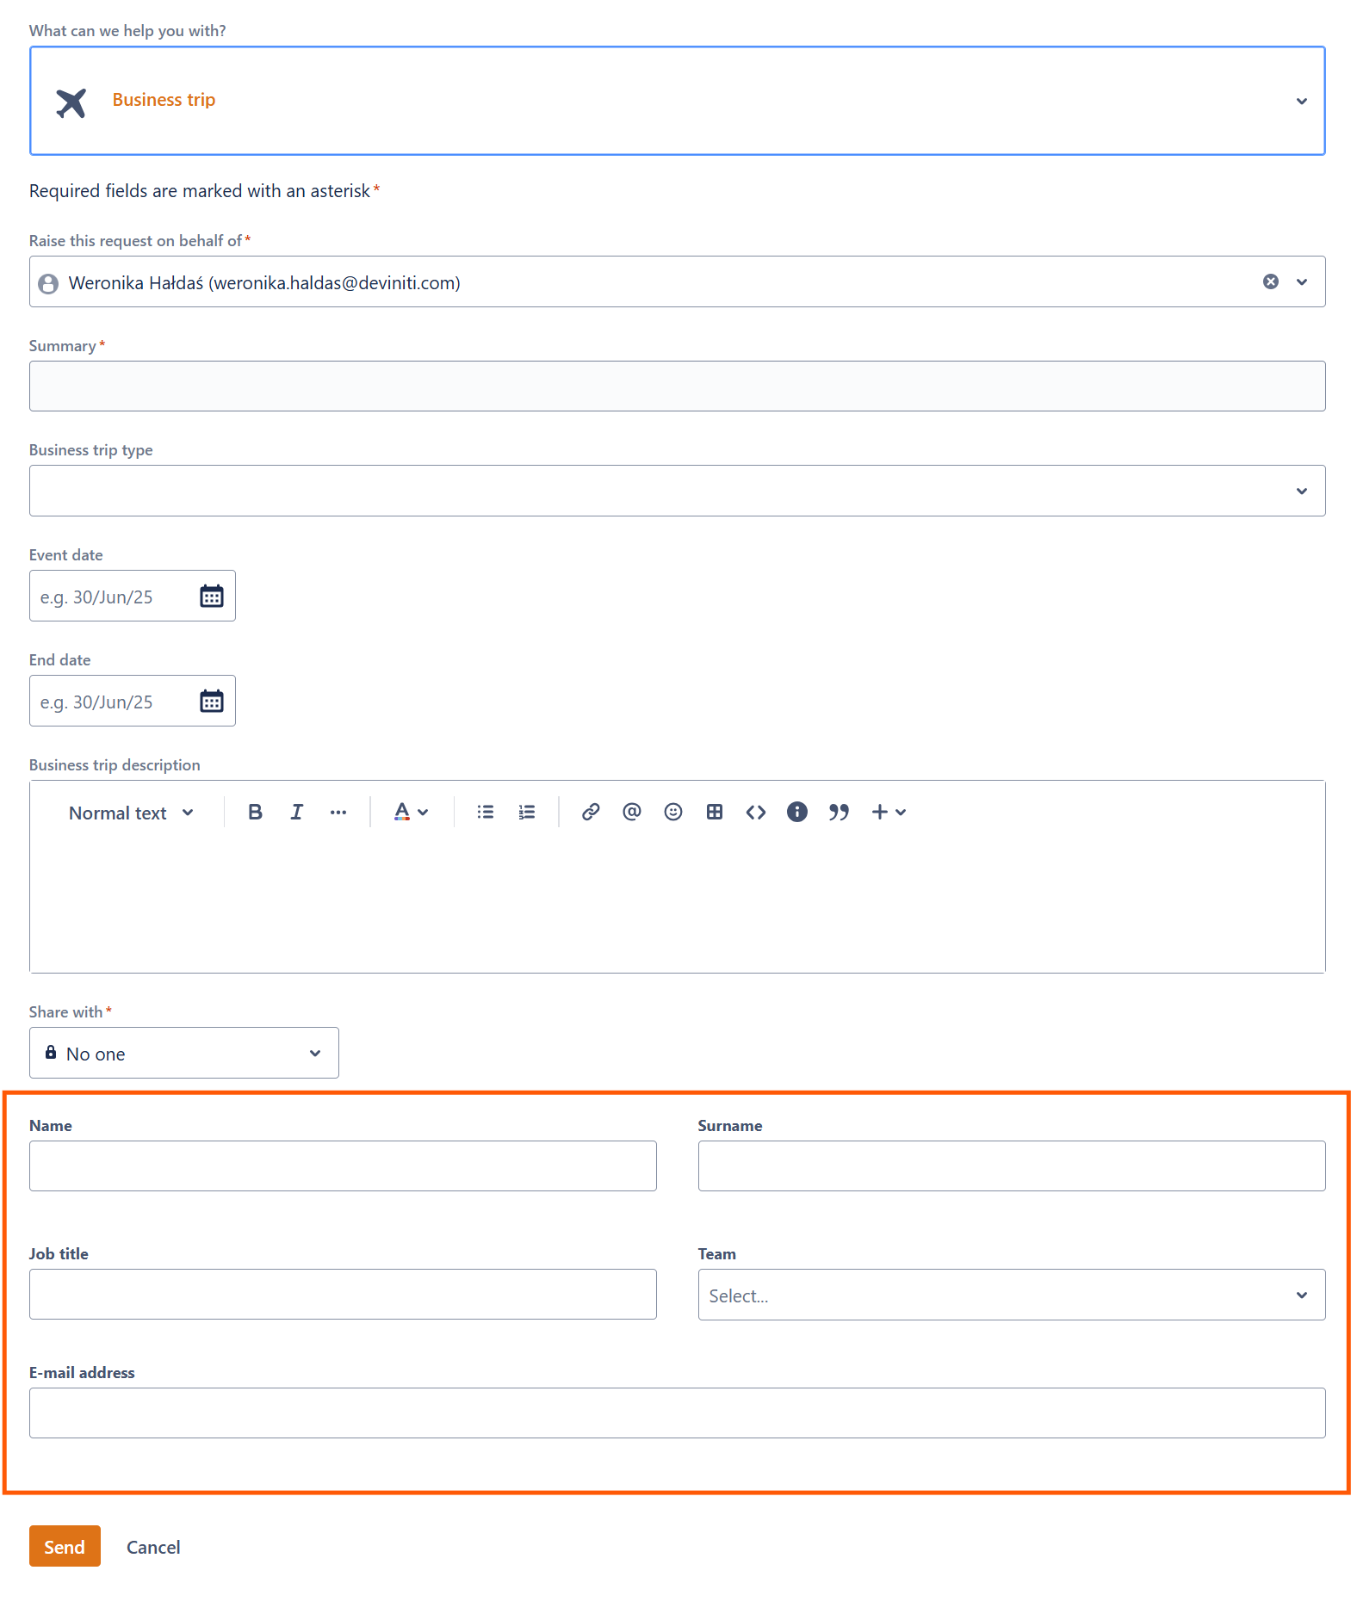Click into the Surname field

[1012, 1166]
